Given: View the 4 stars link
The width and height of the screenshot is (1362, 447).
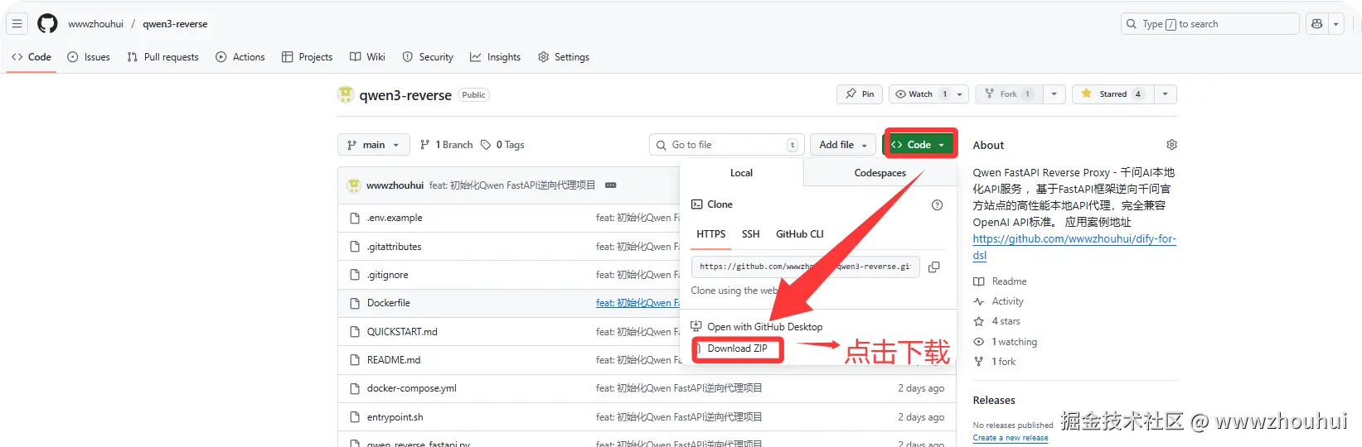Looking at the screenshot, I should click(997, 321).
